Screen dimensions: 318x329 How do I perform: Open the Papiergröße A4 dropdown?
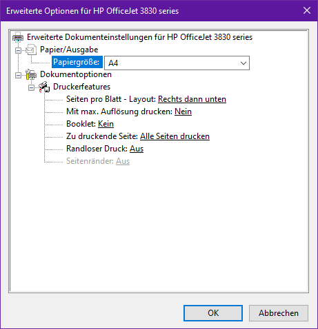click(177, 63)
